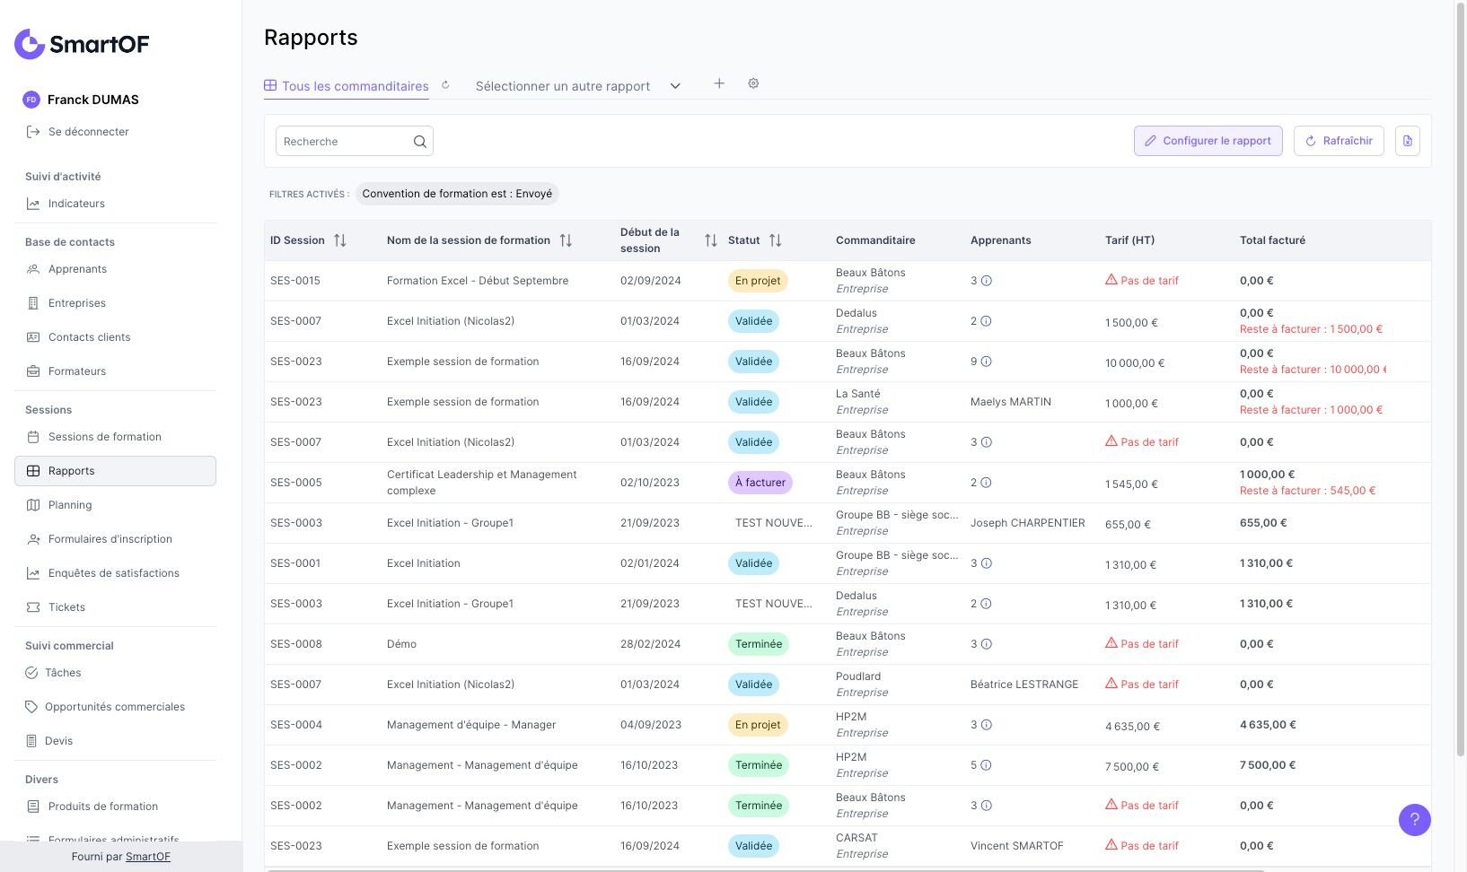This screenshot has width=1467, height=872.
Task: Click Joseph CHARPENTIER learner name
Action: [1028, 523]
